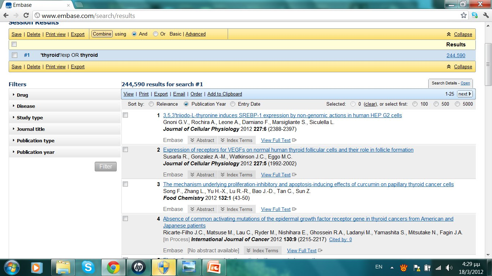Click View in results toolbar
Screen dimensions: 492x276
(129, 94)
